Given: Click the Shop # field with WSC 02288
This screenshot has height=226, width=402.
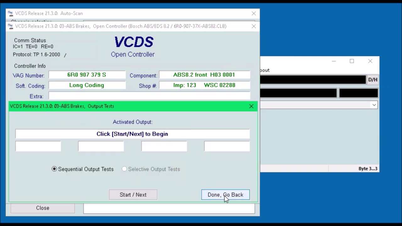Looking at the screenshot, I should click(x=204, y=85).
